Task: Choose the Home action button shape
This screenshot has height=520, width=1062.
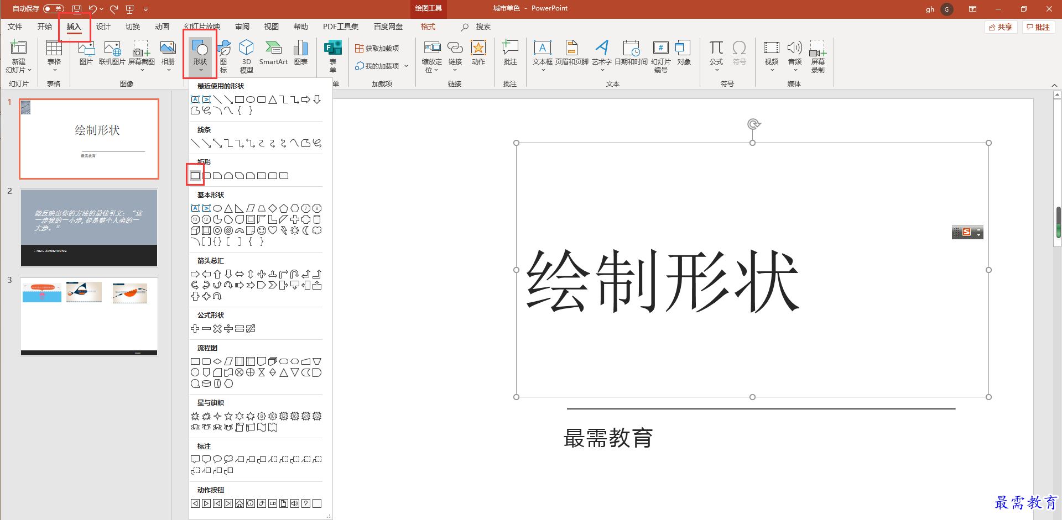Action: point(240,503)
